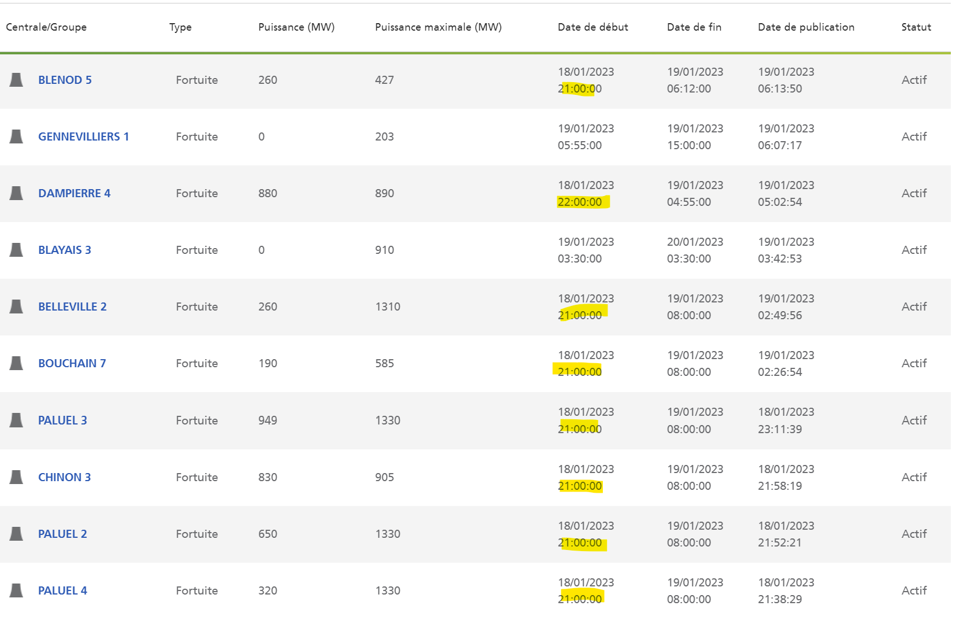Sort by Centrale/Groupe column header
This screenshot has width=967, height=624.
tap(46, 27)
